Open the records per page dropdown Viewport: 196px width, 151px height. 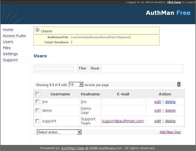[x=76, y=85]
